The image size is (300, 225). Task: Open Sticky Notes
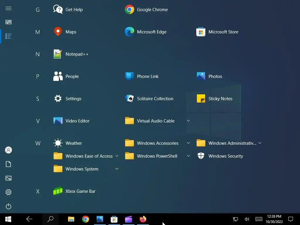pos(214,98)
